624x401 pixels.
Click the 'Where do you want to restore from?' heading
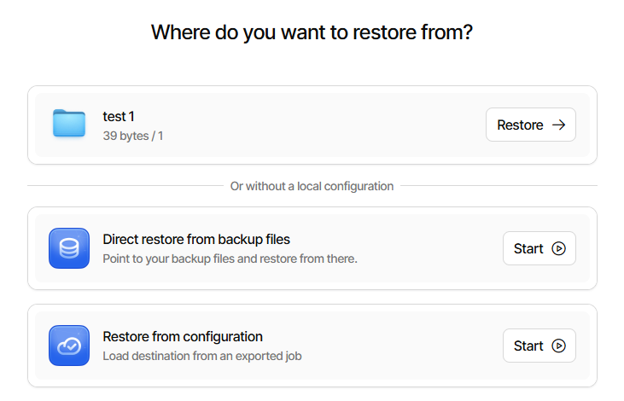[x=312, y=33]
